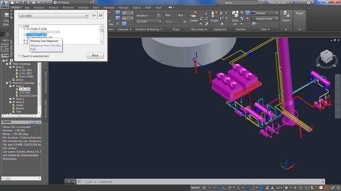Click the Plugin panel button
The image size is (341, 191).
point(299,13)
